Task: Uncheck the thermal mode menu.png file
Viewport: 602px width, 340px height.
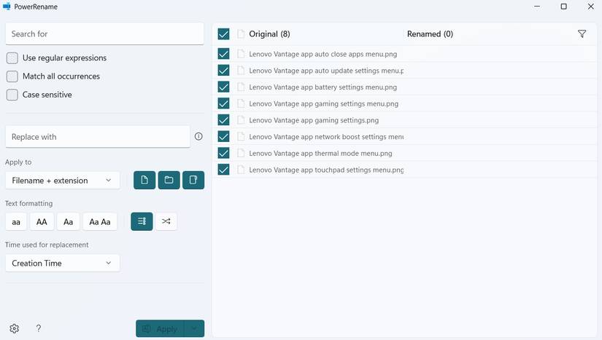Action: click(223, 153)
